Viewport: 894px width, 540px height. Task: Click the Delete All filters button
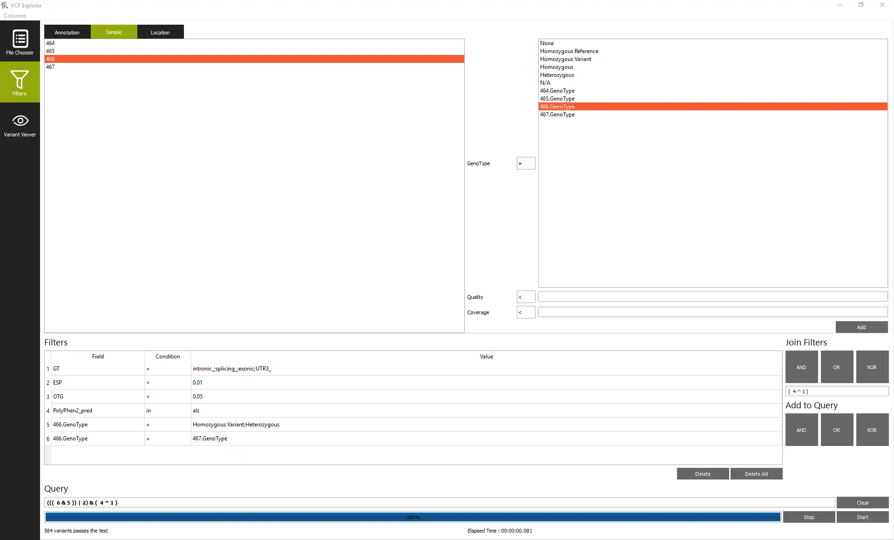(756, 473)
